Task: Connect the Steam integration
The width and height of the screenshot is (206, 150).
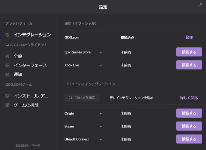Action: coord(189,126)
